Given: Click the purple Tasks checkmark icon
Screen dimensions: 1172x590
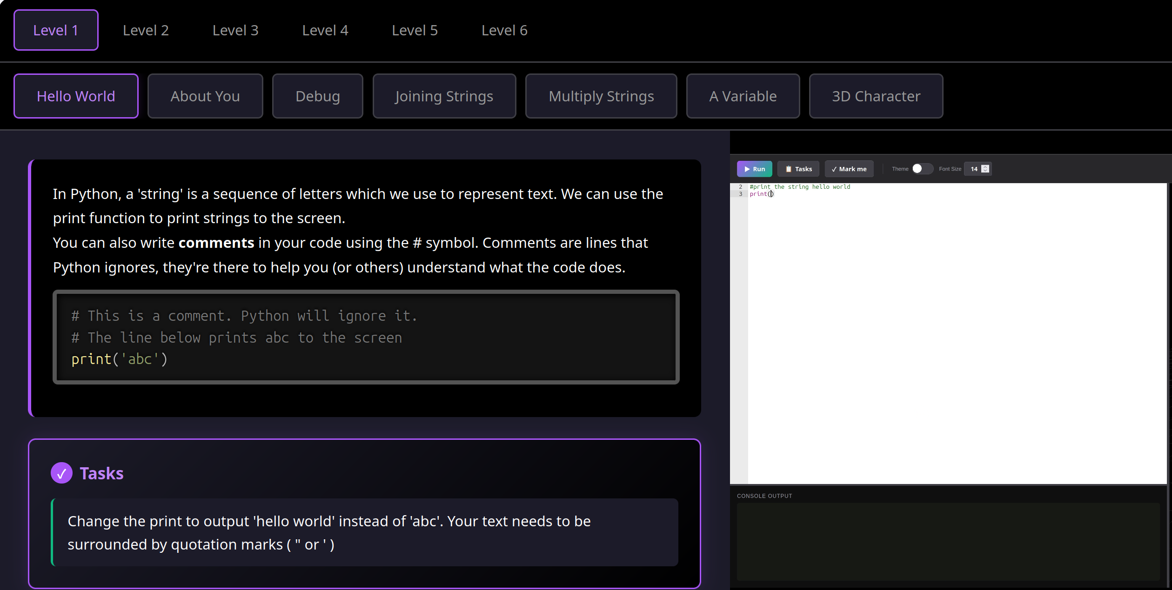Looking at the screenshot, I should (x=61, y=473).
